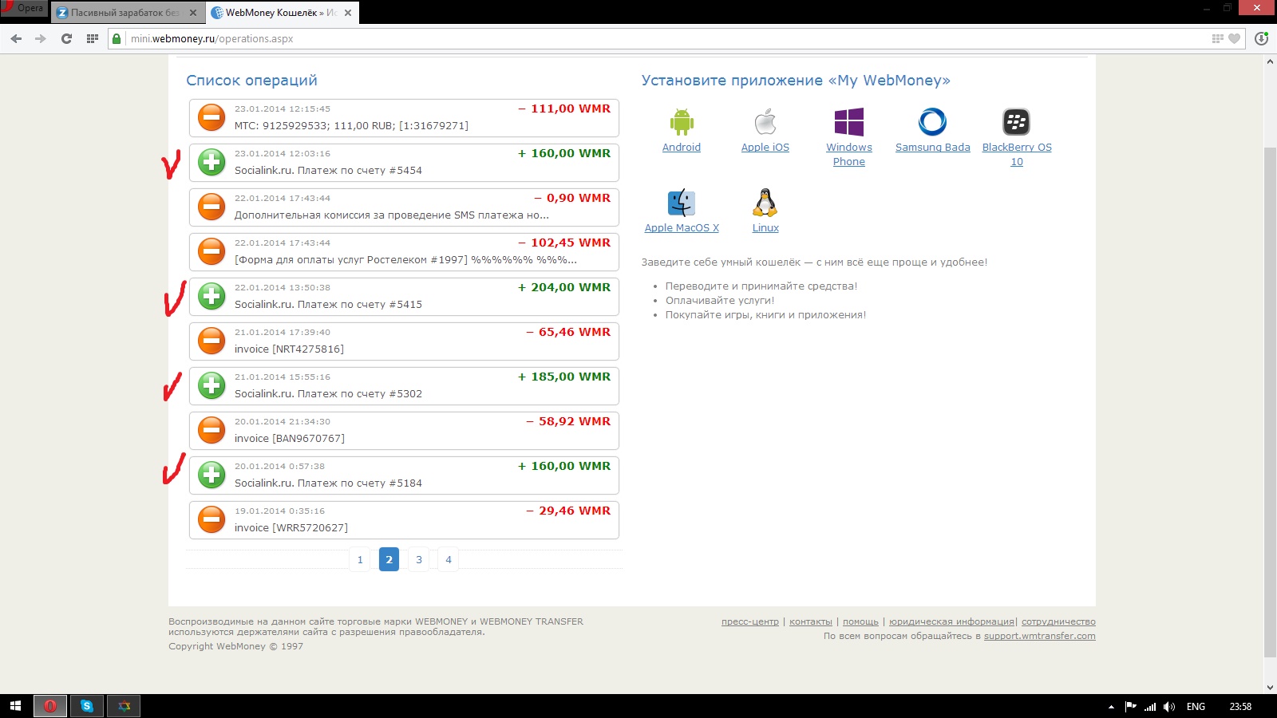This screenshot has width=1277, height=718.
Task: Open the Android app icon
Action: coord(682,122)
